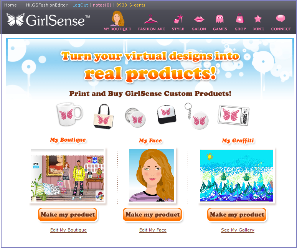Select the butterfly postage stamp product

(x=234, y=116)
